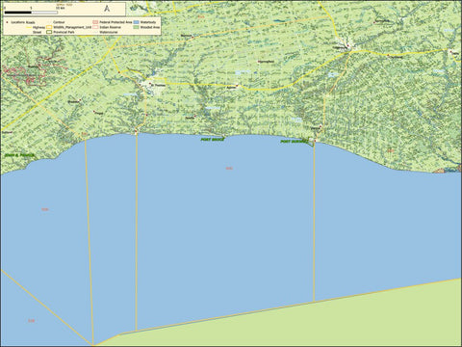Click the red unit number in central lake
The image size is (462, 347).
pos(229,168)
